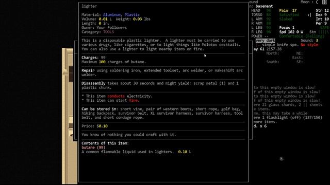Click the 'Maximum 100 charges of butane' line

pyautogui.click(x=113, y=62)
